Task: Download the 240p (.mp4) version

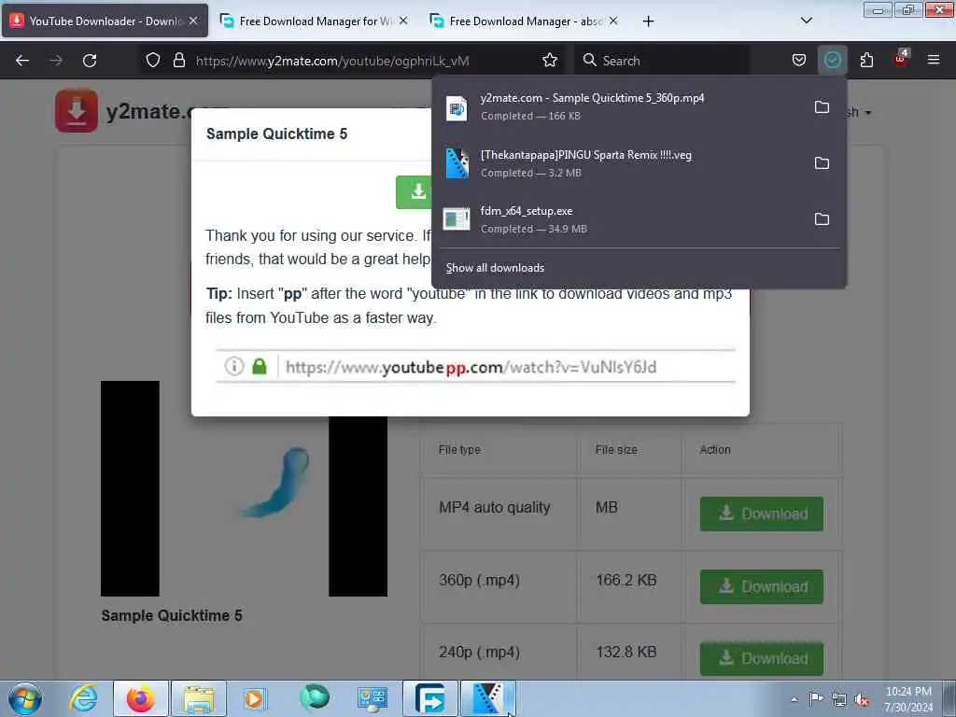Action: pyautogui.click(x=762, y=658)
